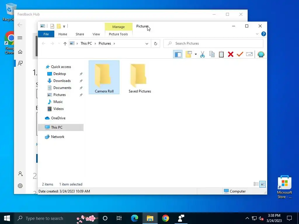Open the Share ribbon tab
Viewport: 299px width, 224px height.
click(x=80, y=34)
